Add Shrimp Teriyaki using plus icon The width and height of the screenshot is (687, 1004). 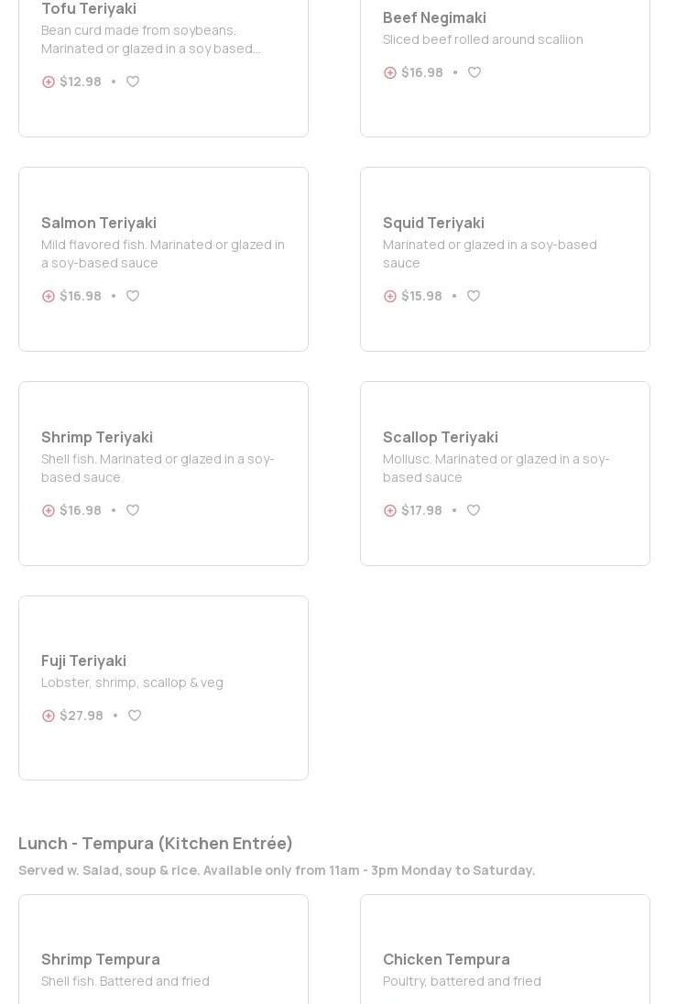[x=49, y=510]
